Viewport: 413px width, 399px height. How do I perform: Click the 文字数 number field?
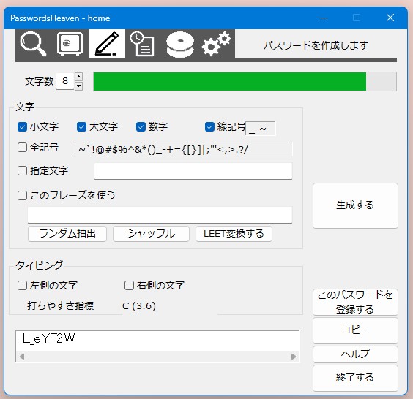pos(65,81)
